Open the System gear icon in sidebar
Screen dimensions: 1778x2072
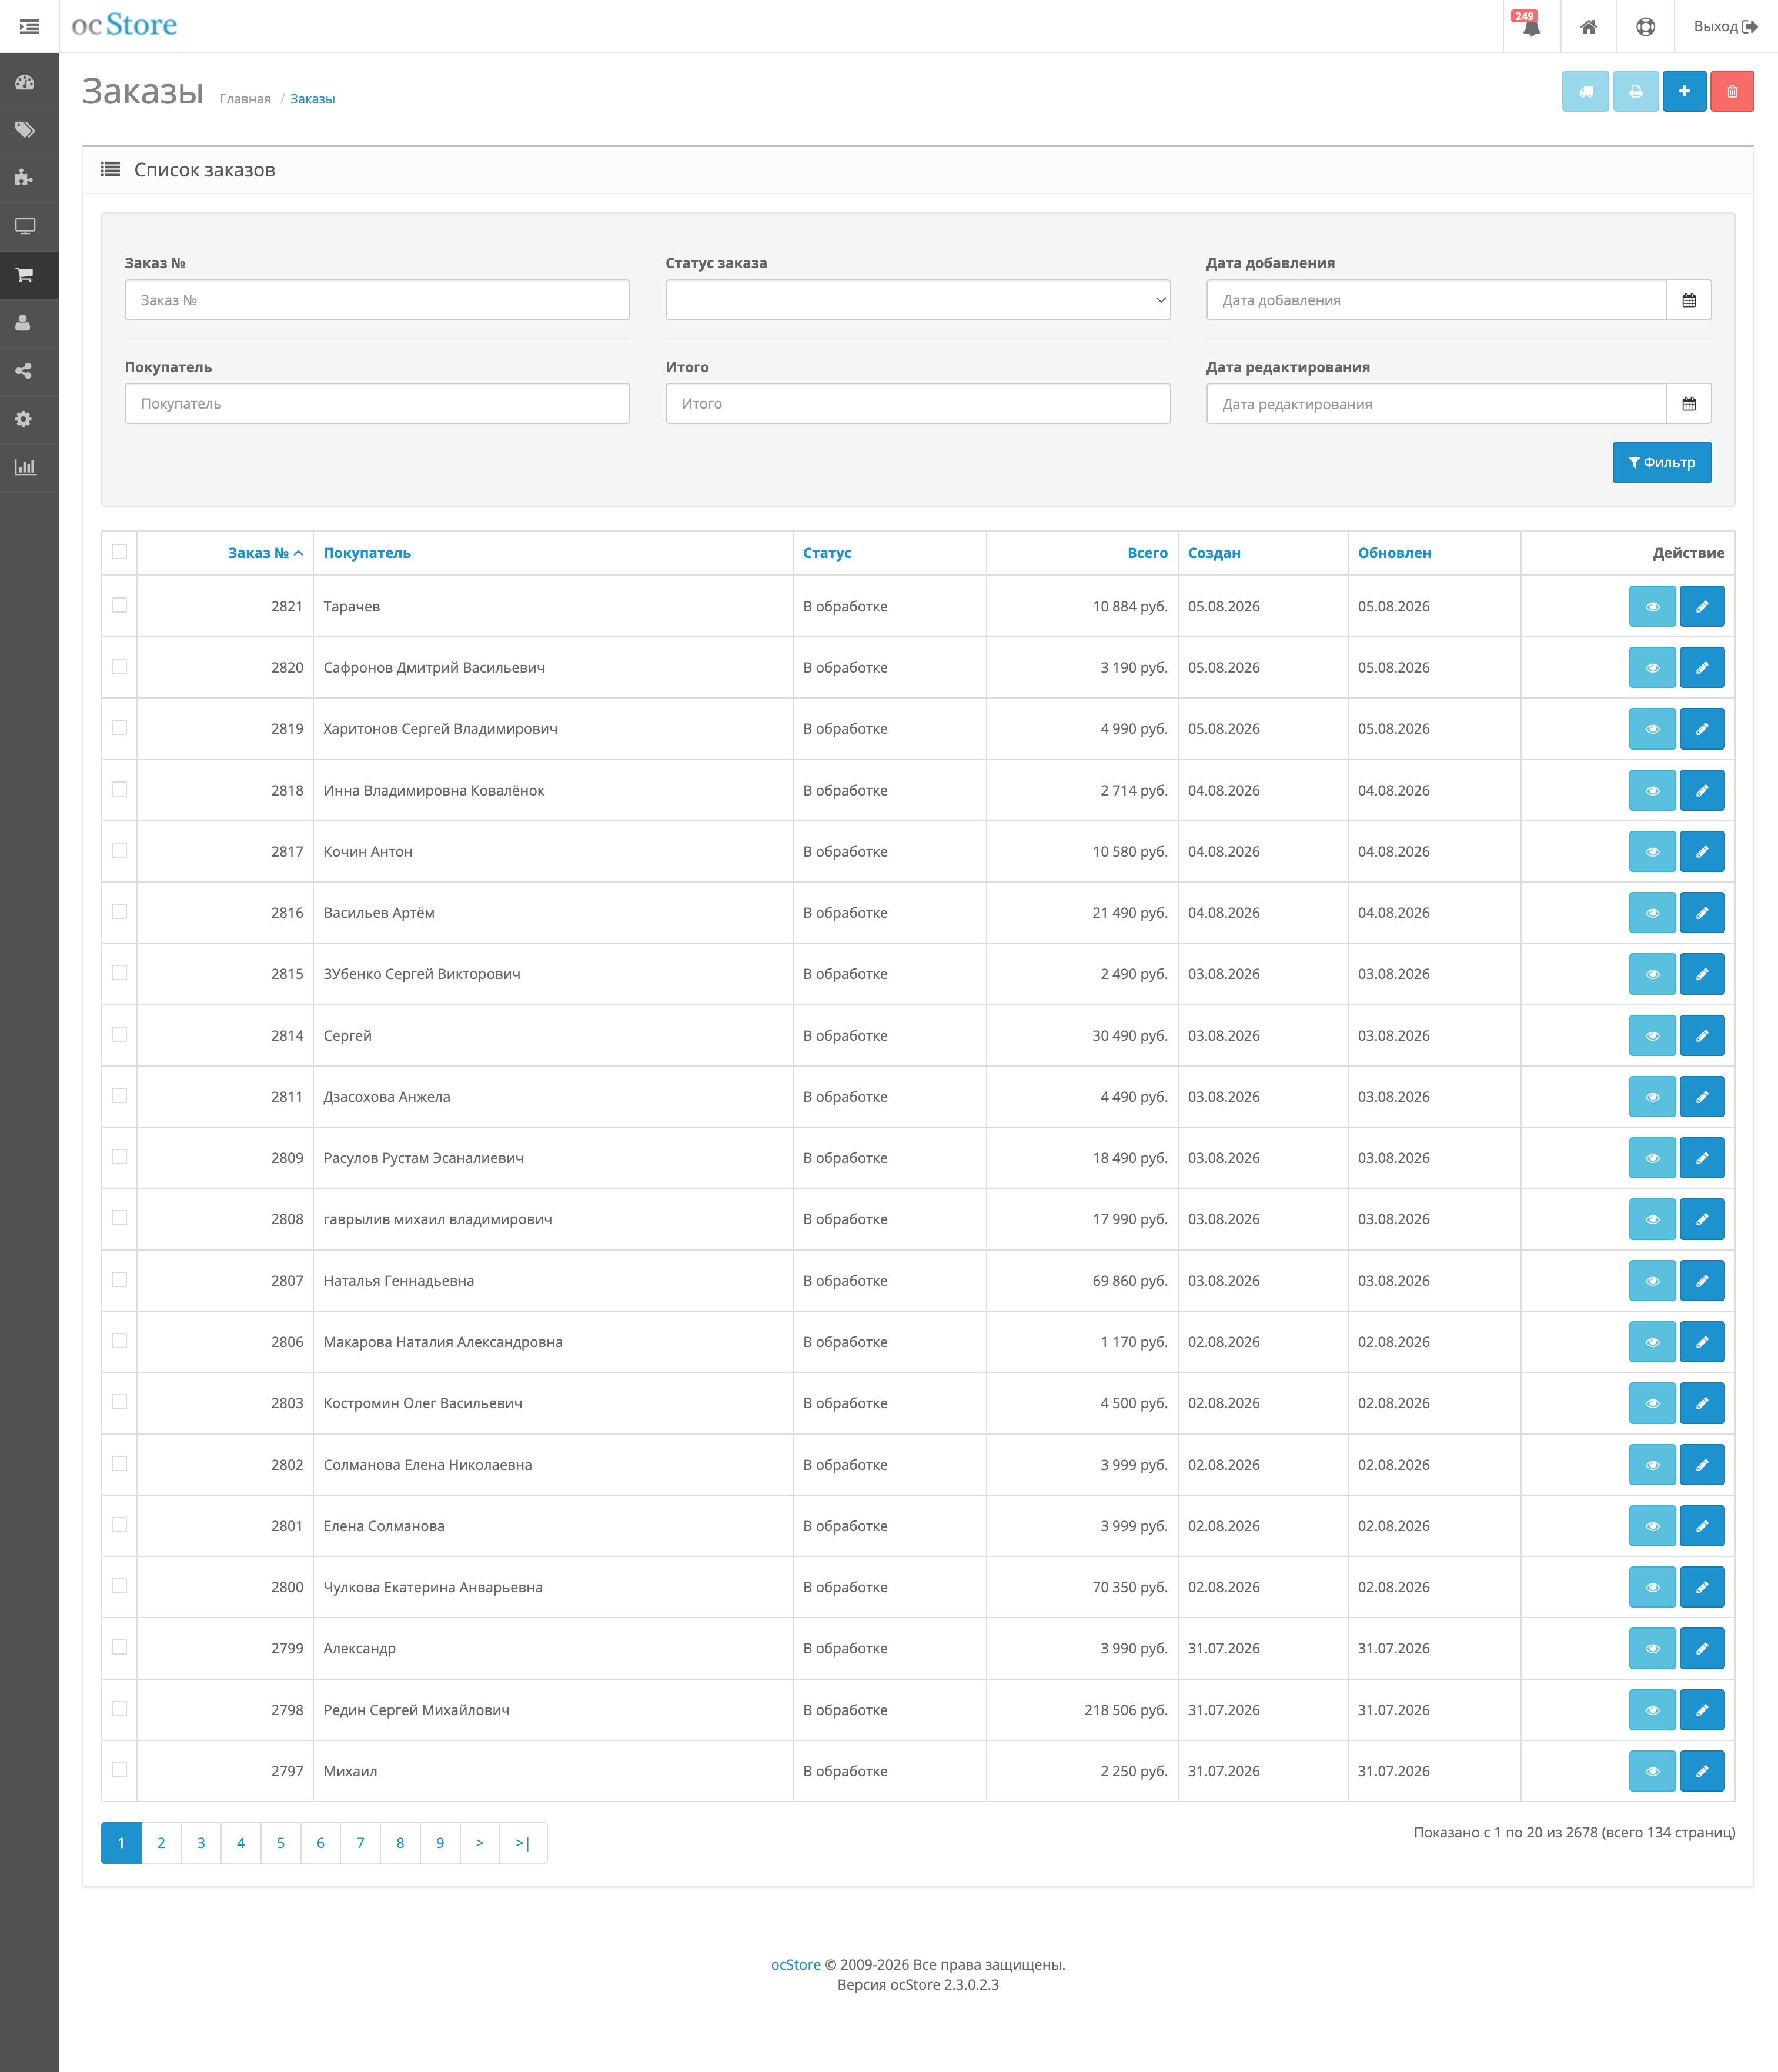tap(25, 418)
